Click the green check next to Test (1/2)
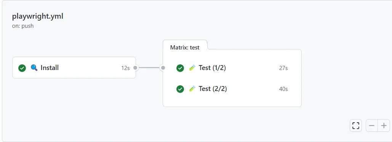The width and height of the screenshot is (392, 142). click(180, 68)
